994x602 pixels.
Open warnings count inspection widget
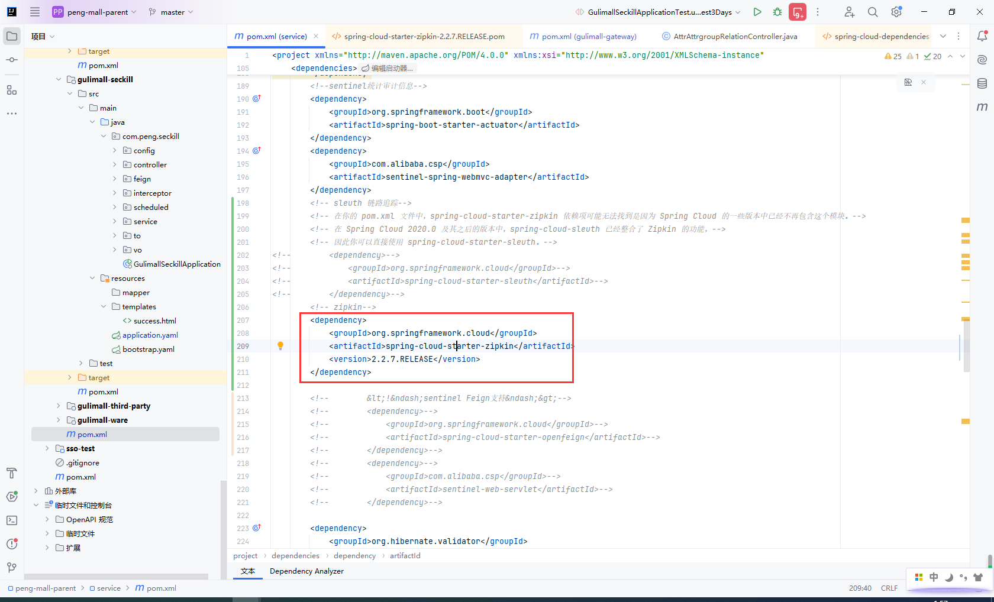(893, 56)
